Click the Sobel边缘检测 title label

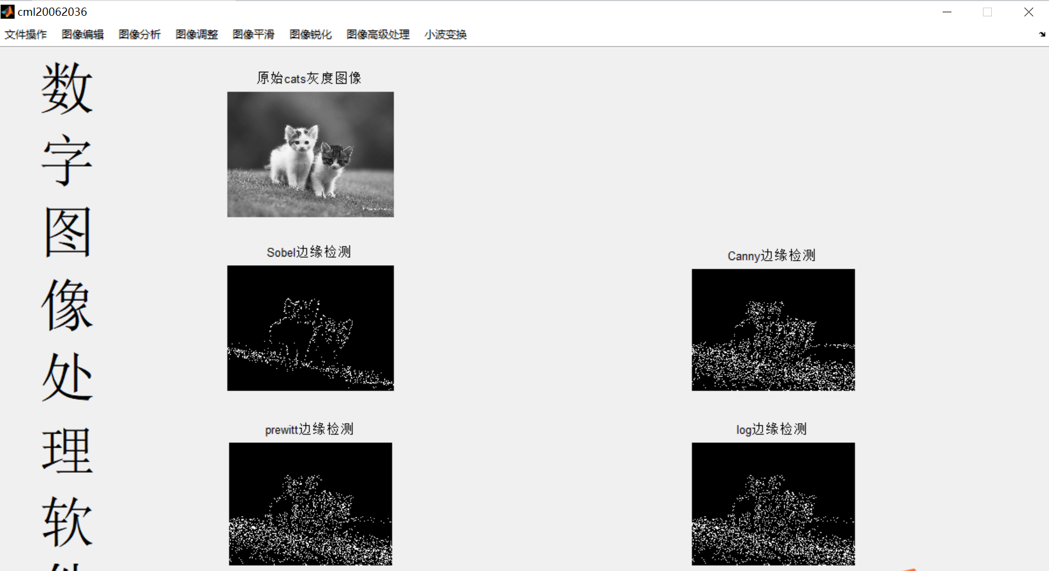tap(310, 252)
